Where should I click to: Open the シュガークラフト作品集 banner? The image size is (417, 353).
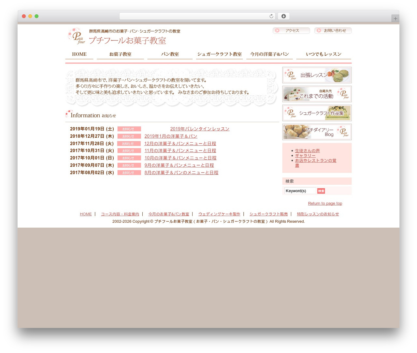[317, 113]
